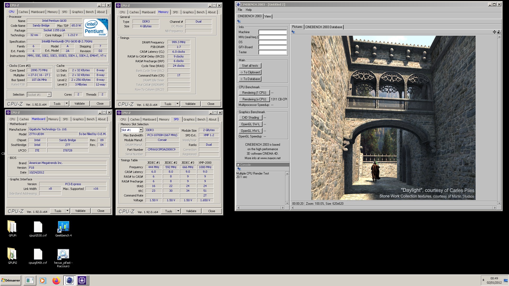Image resolution: width=509 pixels, height=286 pixels.
Task: Click the Cinebench window title bar icon
Action: [238, 4]
